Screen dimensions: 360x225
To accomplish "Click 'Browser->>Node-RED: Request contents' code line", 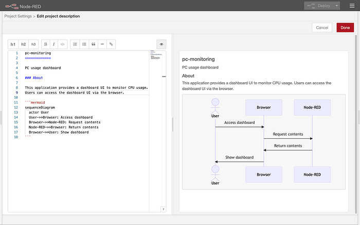I will [64, 122].
